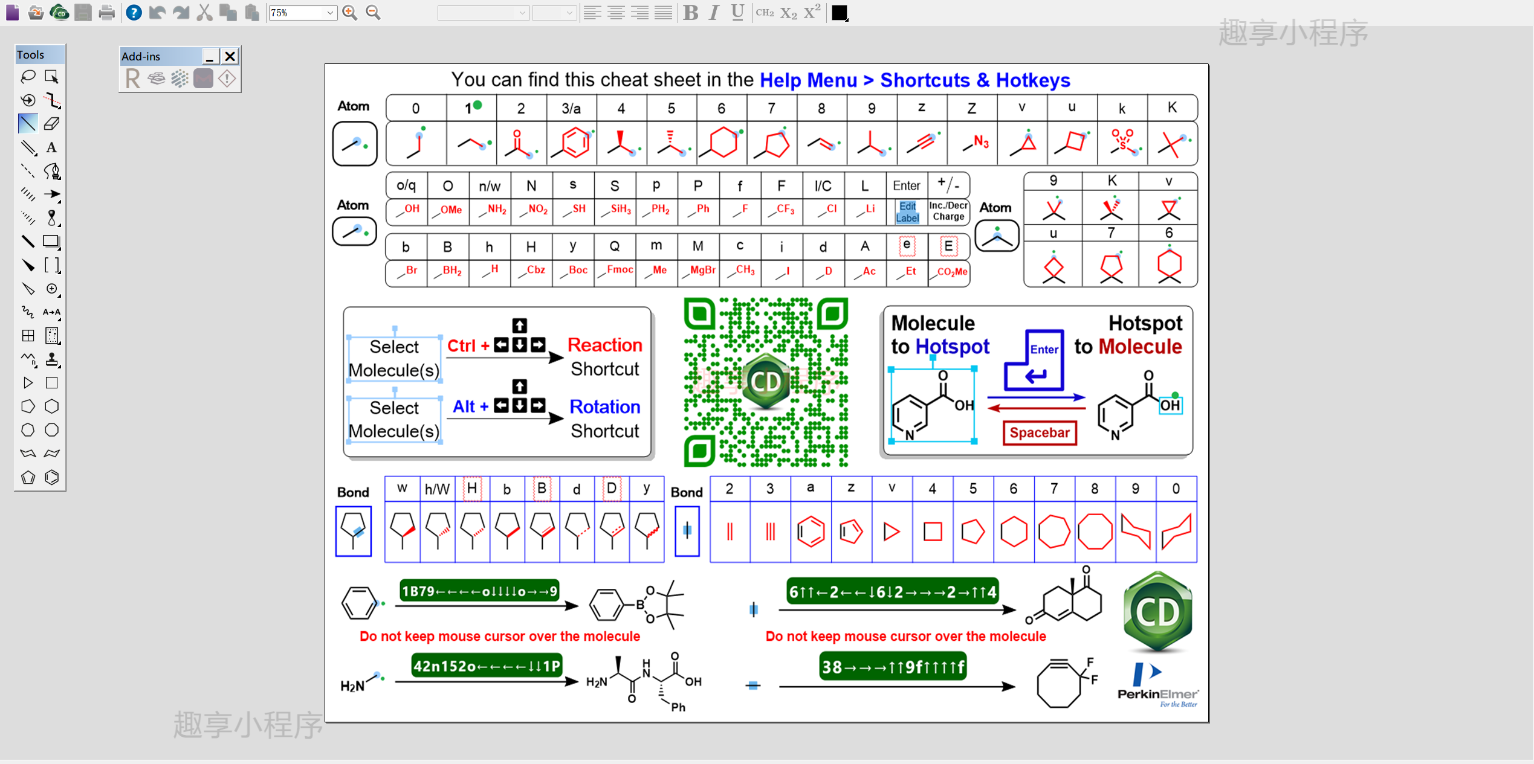Select the Hollow Wedged Bond tool

28,289
